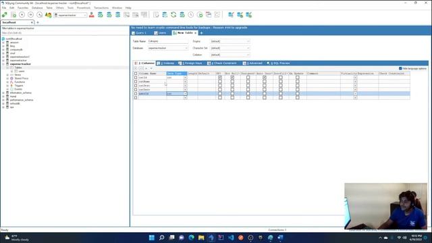Click the red user and database toolbar icon
432x243 pixels.
[x=92, y=15]
